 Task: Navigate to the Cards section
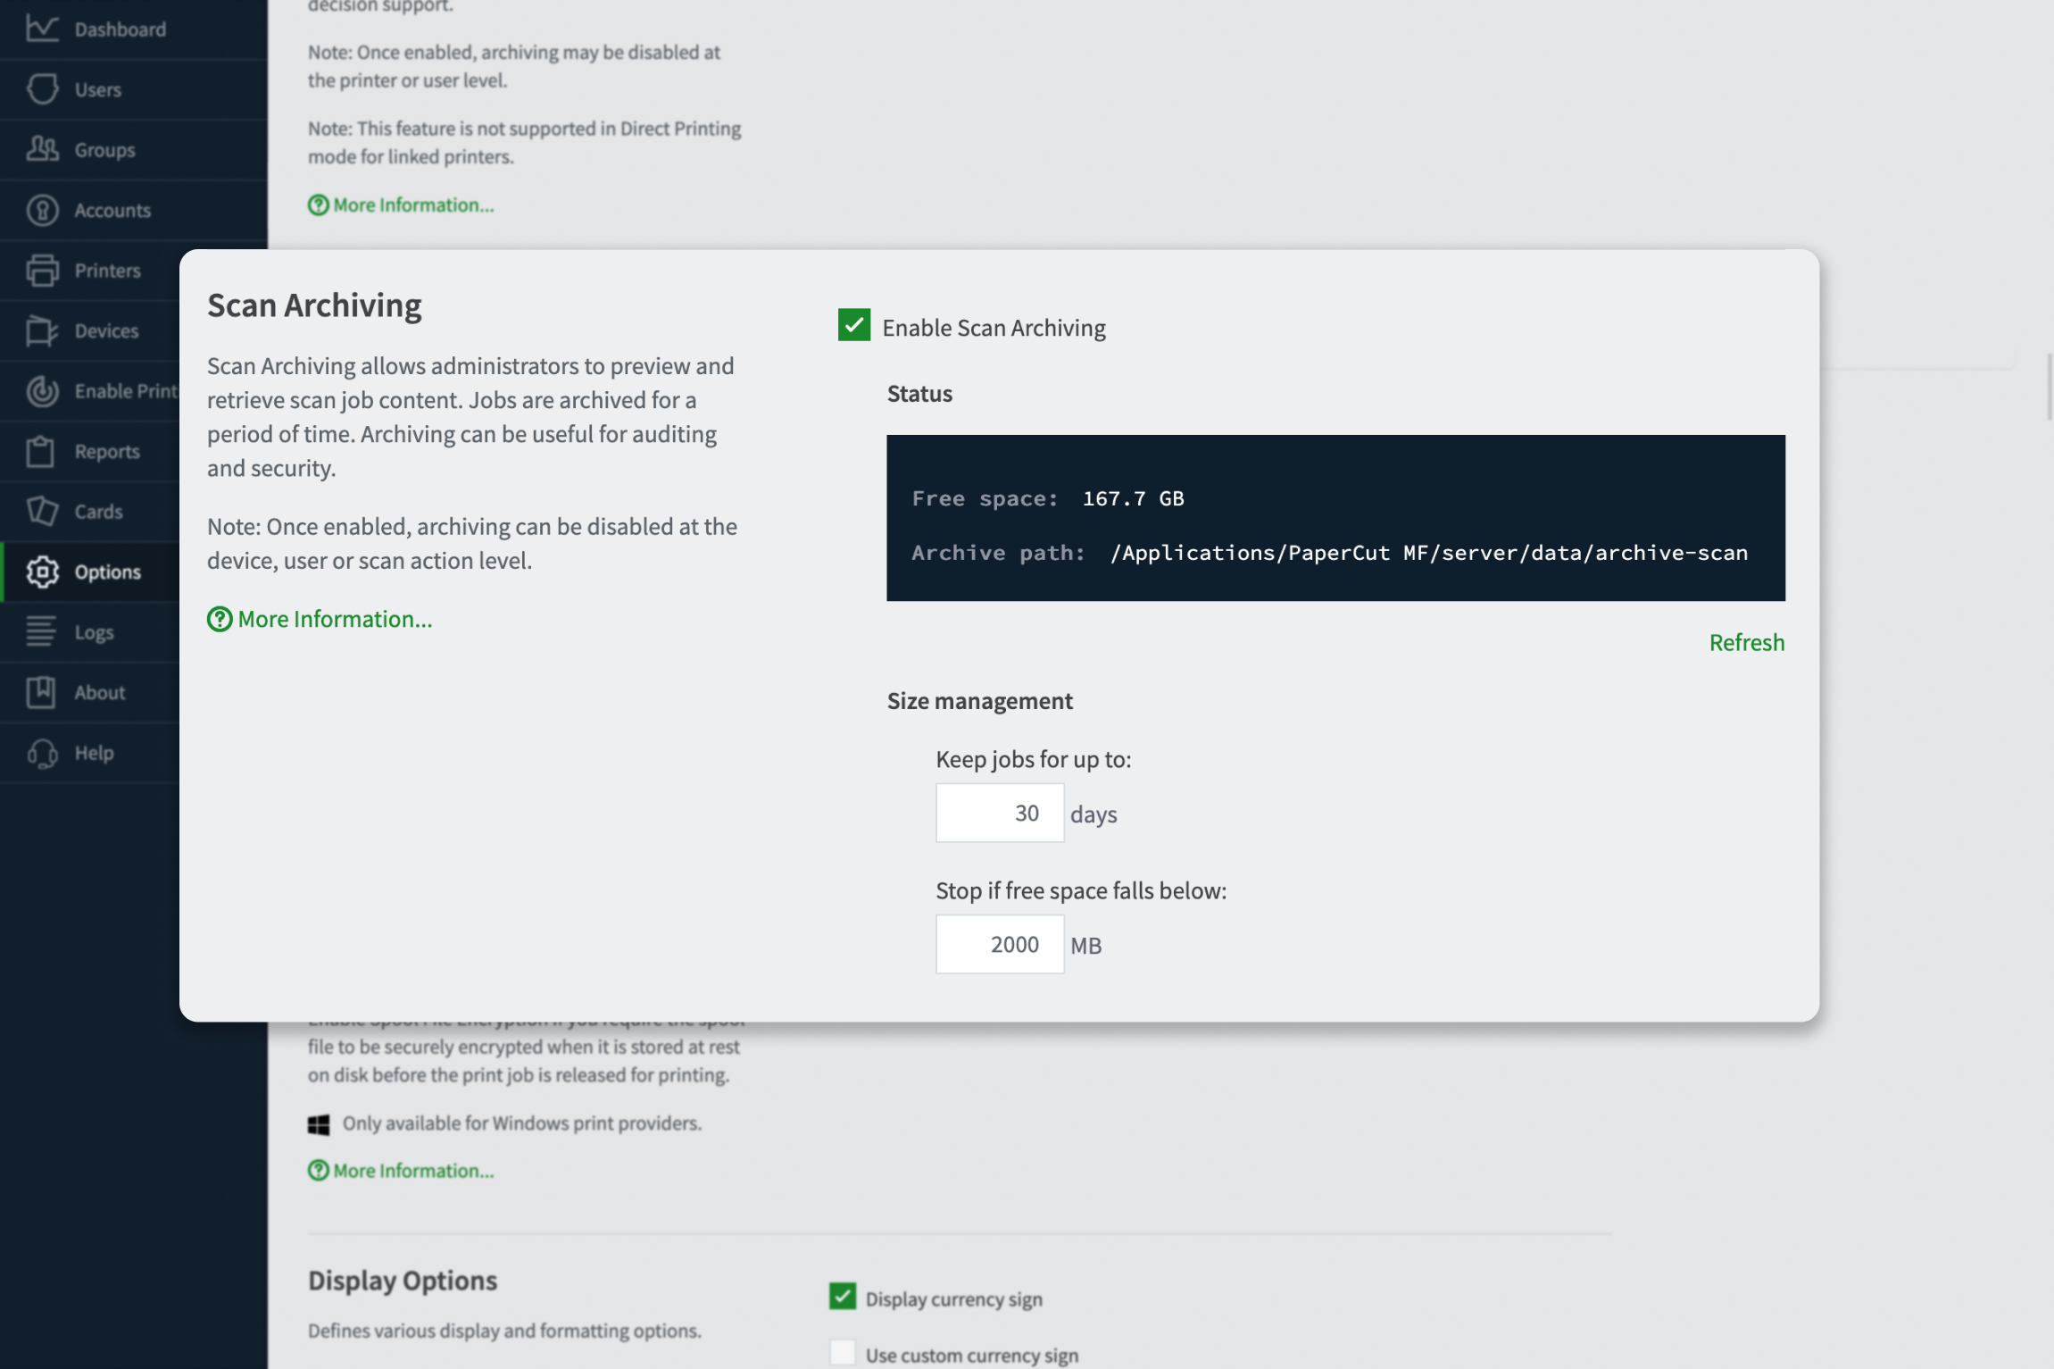tap(98, 511)
